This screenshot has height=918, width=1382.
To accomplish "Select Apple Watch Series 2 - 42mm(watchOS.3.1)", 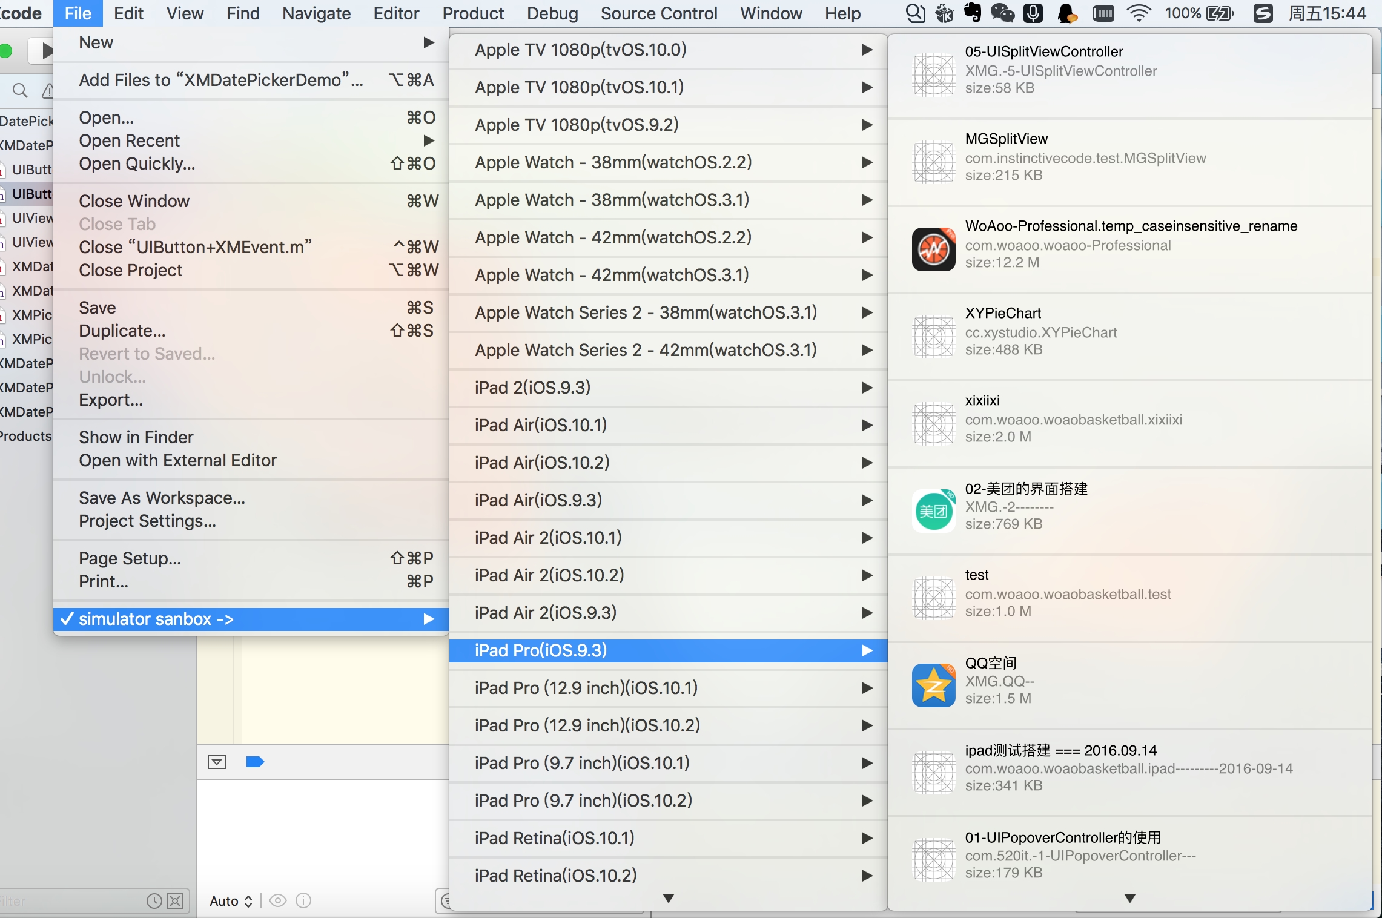I will point(668,350).
